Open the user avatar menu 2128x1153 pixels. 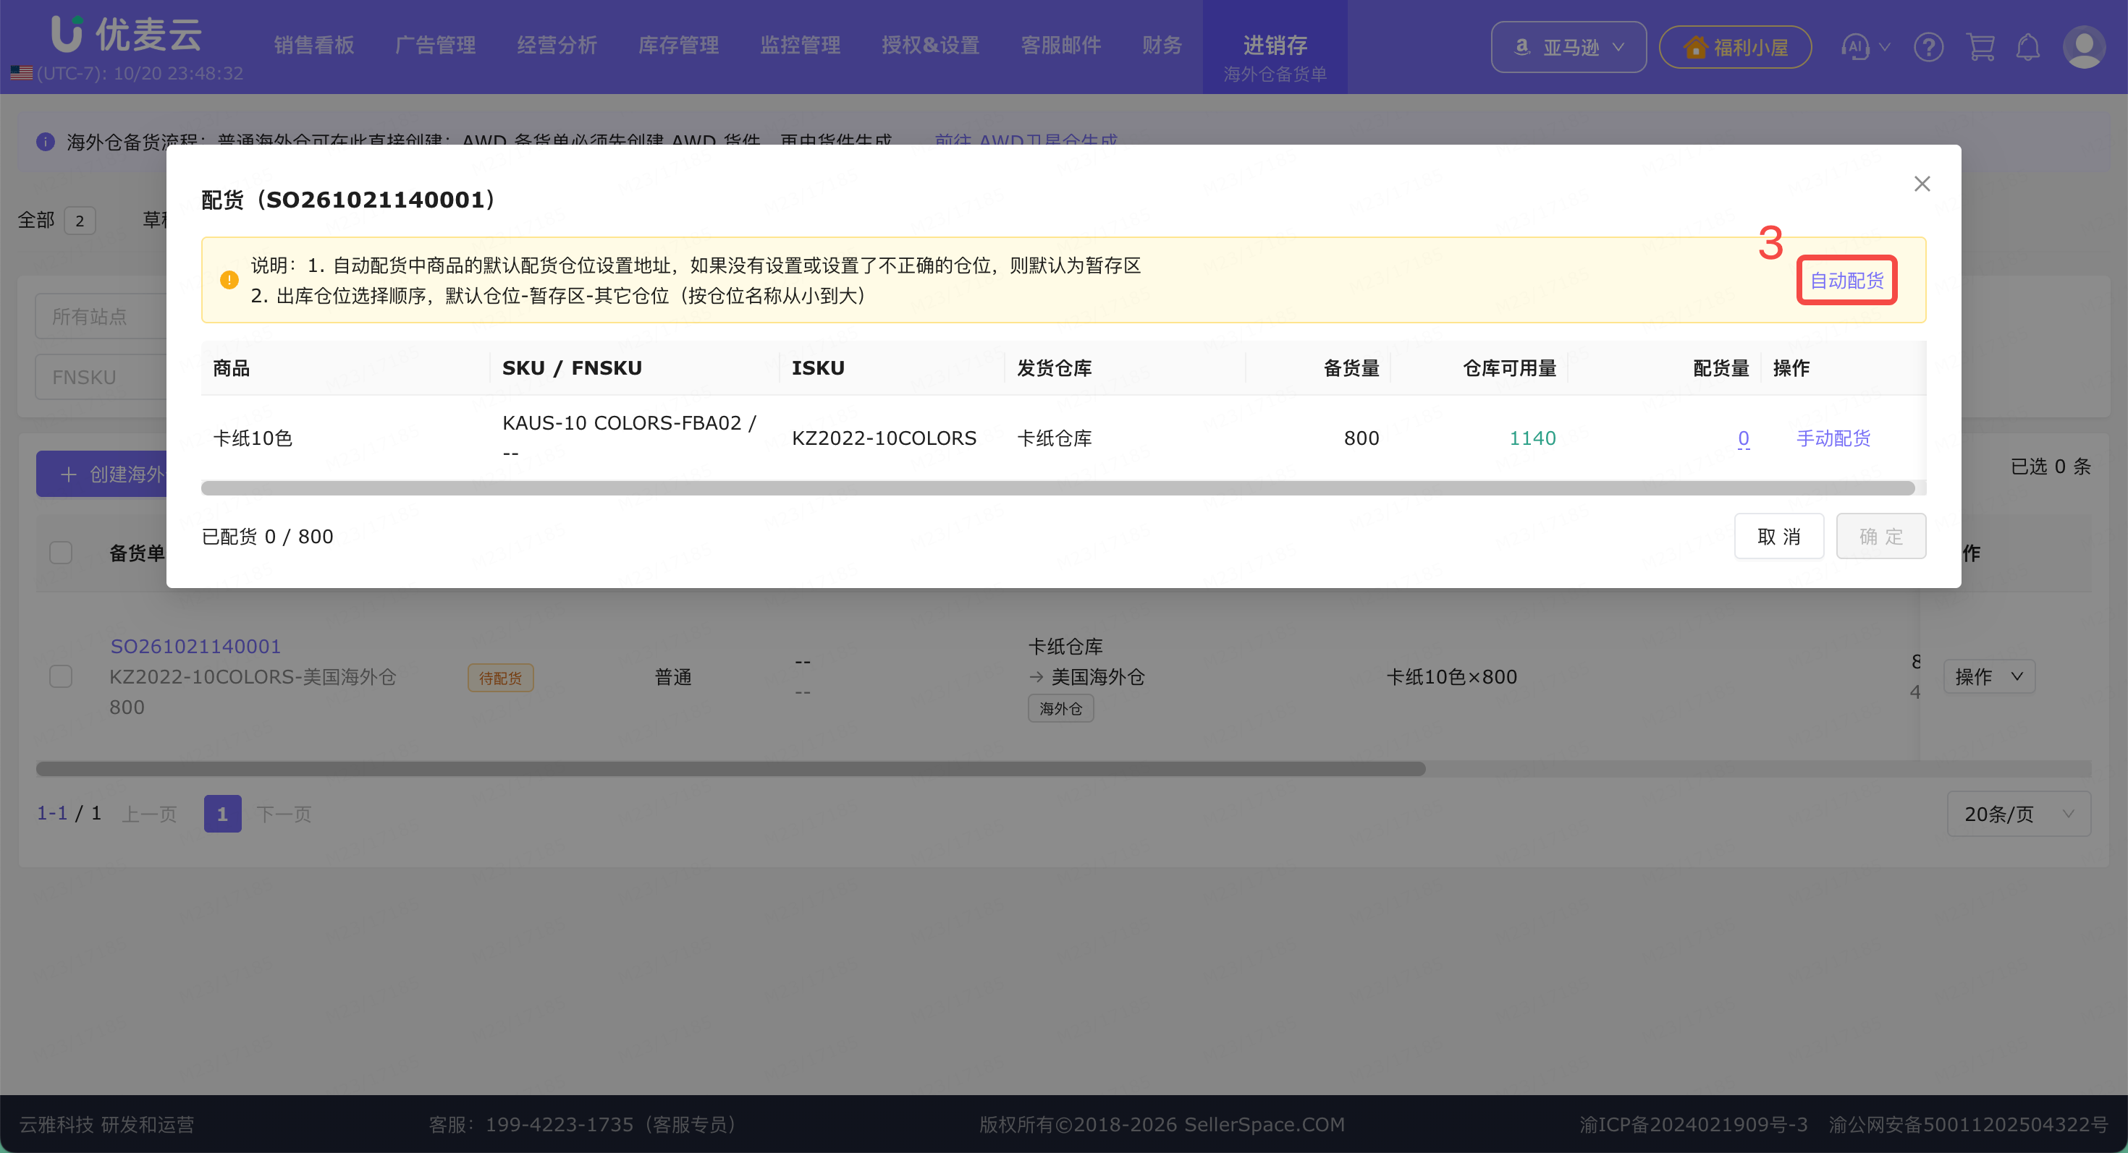(x=2085, y=47)
